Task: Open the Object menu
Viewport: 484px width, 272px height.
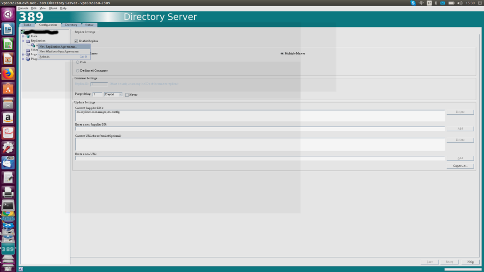Action: [53, 8]
